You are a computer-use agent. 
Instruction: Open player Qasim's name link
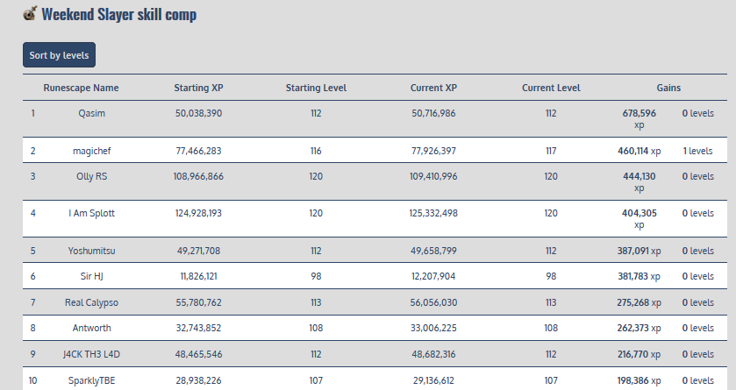click(x=92, y=113)
